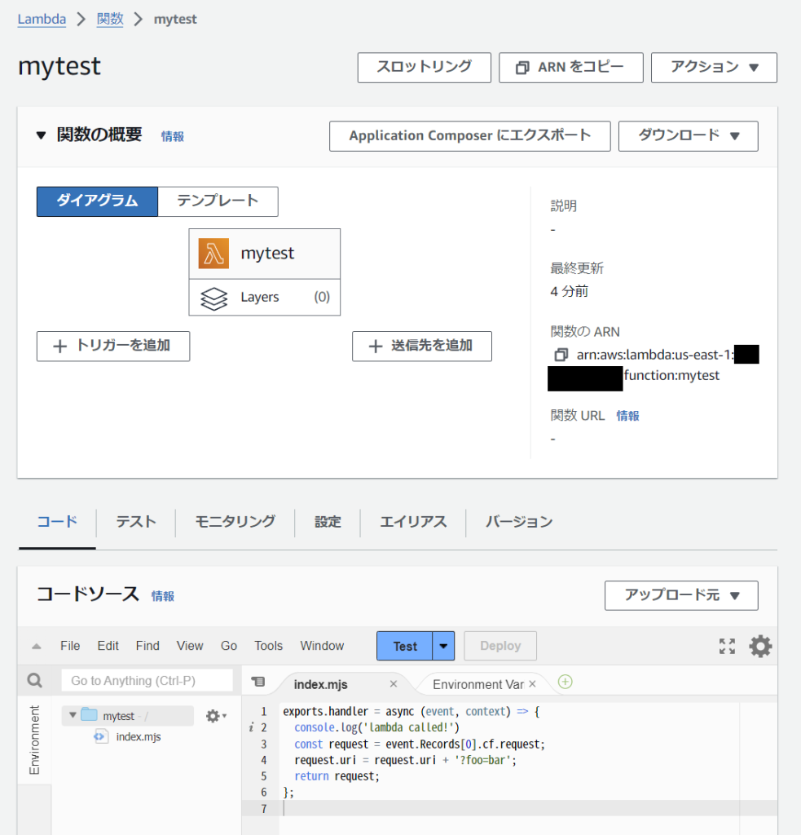Switch to the モニタリング tab

235,522
